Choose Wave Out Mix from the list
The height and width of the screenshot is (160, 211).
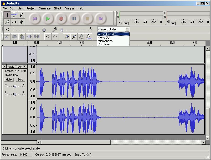113,34
